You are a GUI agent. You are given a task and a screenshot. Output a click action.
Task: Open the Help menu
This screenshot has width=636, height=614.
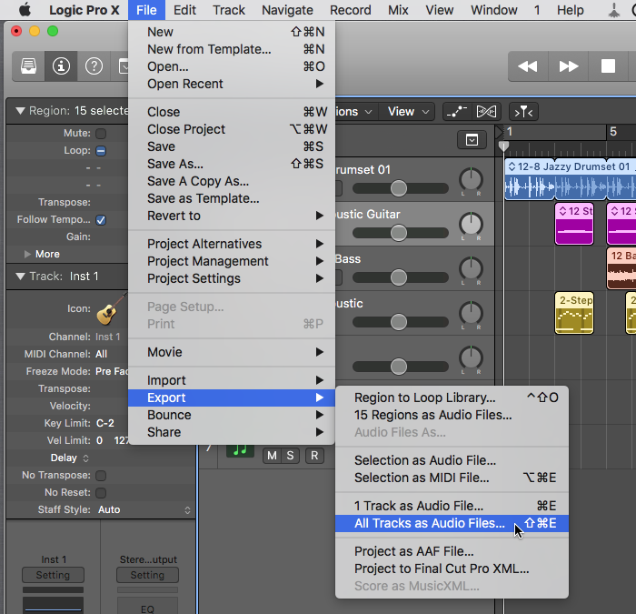570,10
